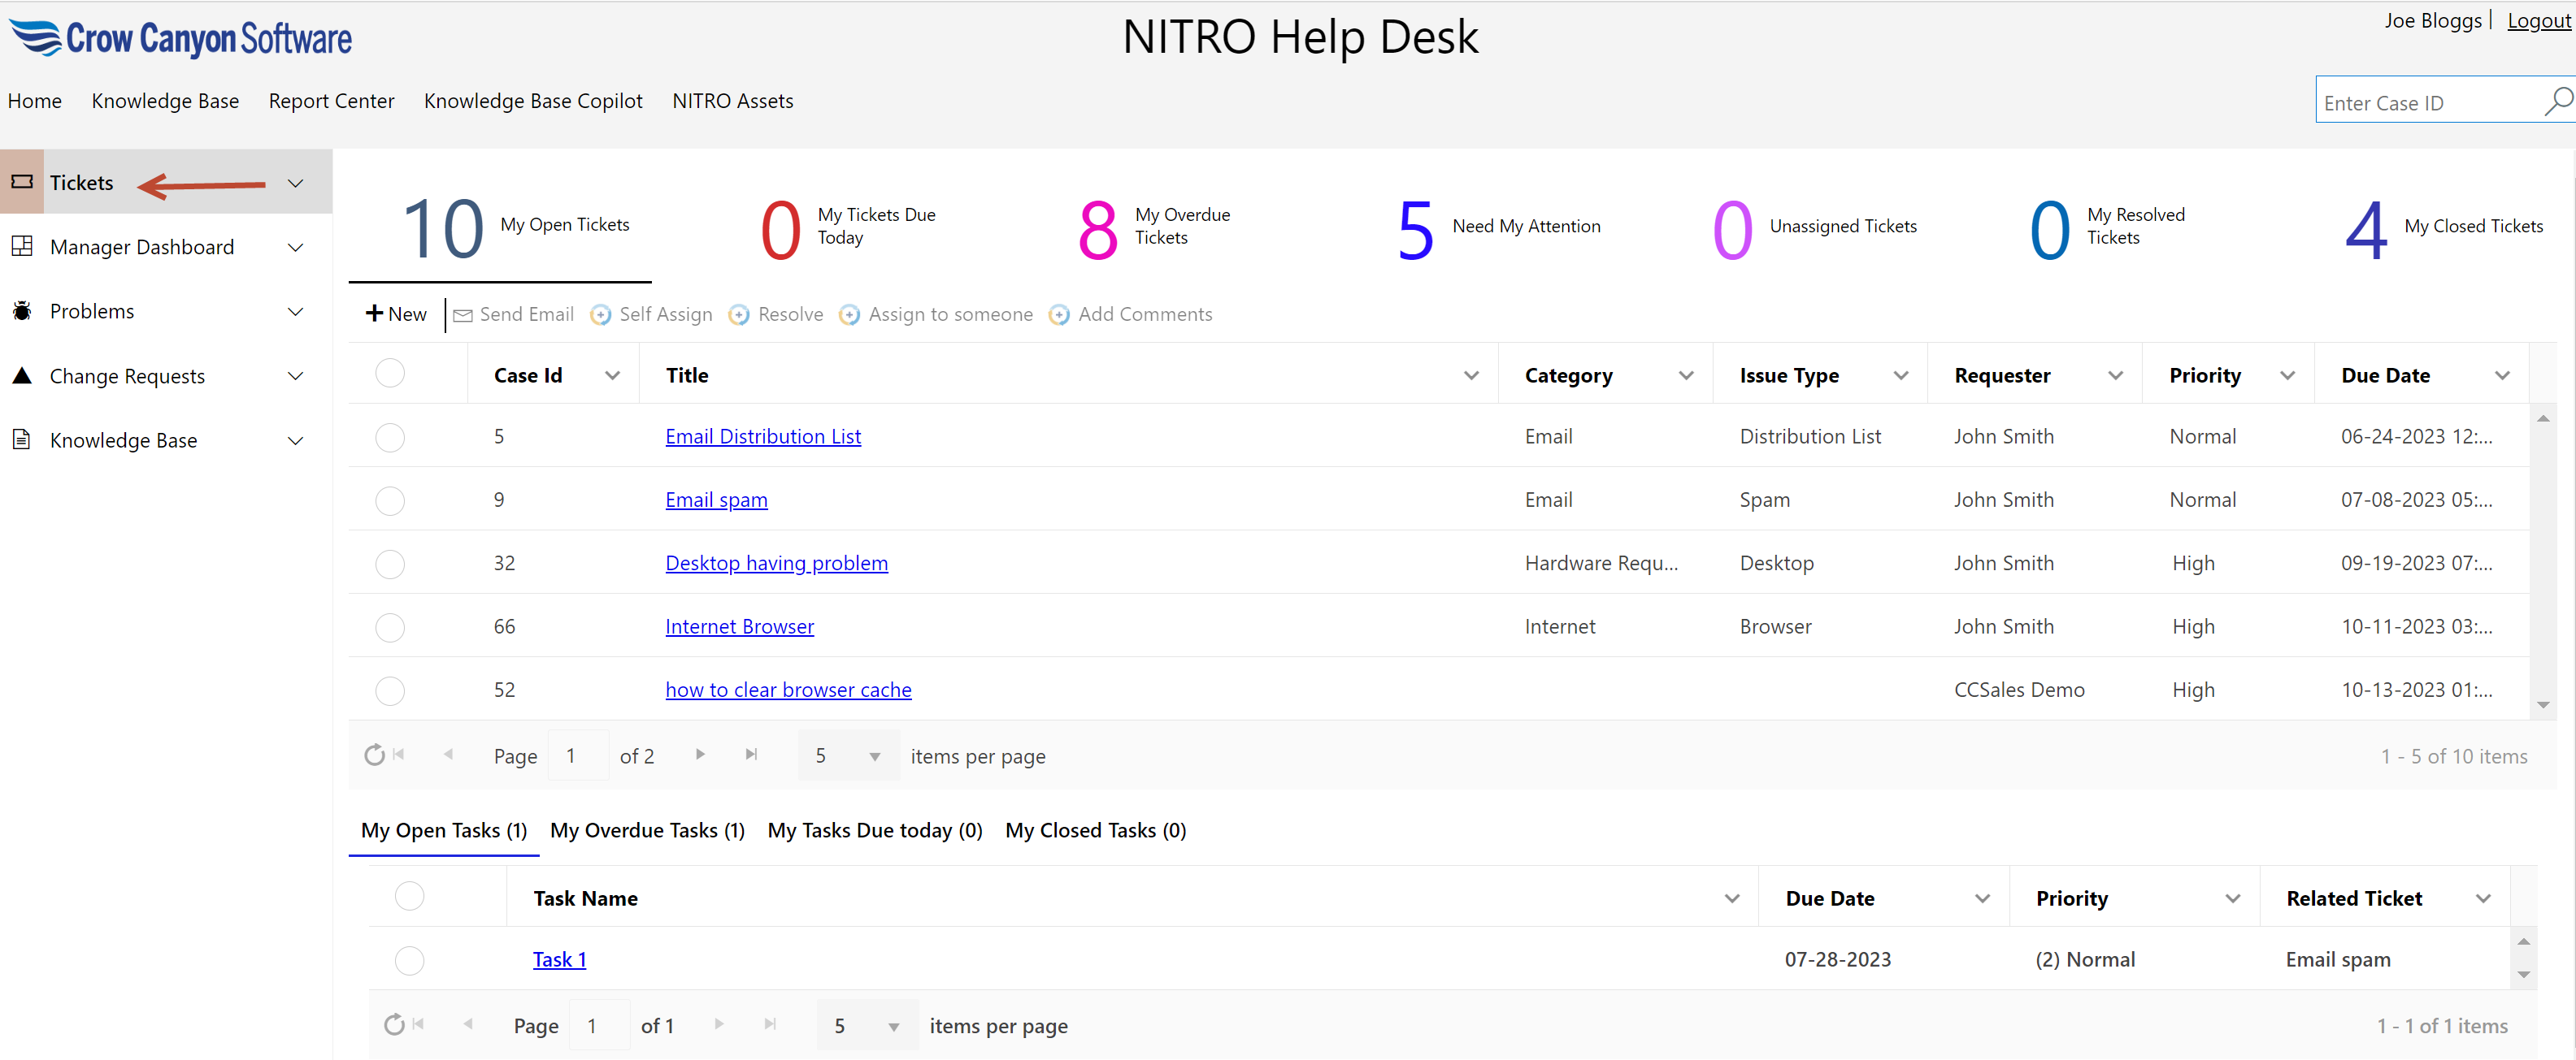Expand the Manager Dashboard sidebar section
The image size is (2576, 1060).
(296, 247)
